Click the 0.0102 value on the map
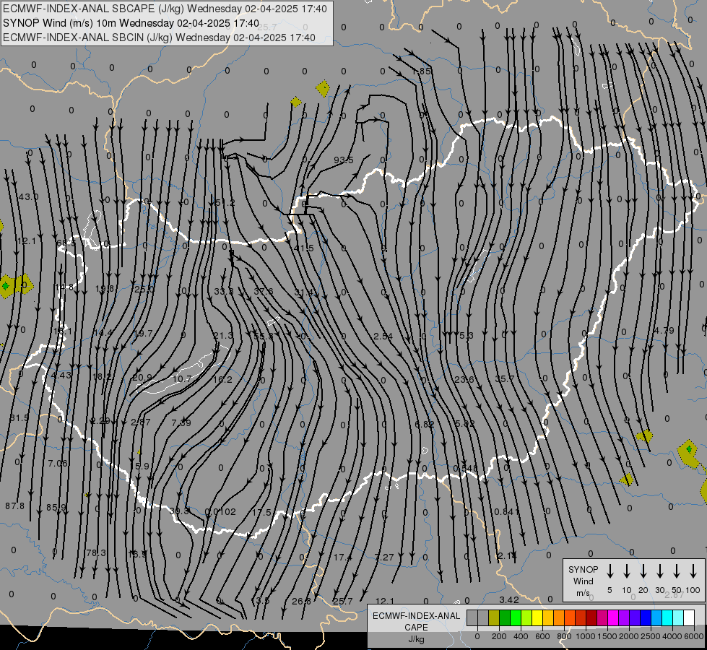 [220, 511]
